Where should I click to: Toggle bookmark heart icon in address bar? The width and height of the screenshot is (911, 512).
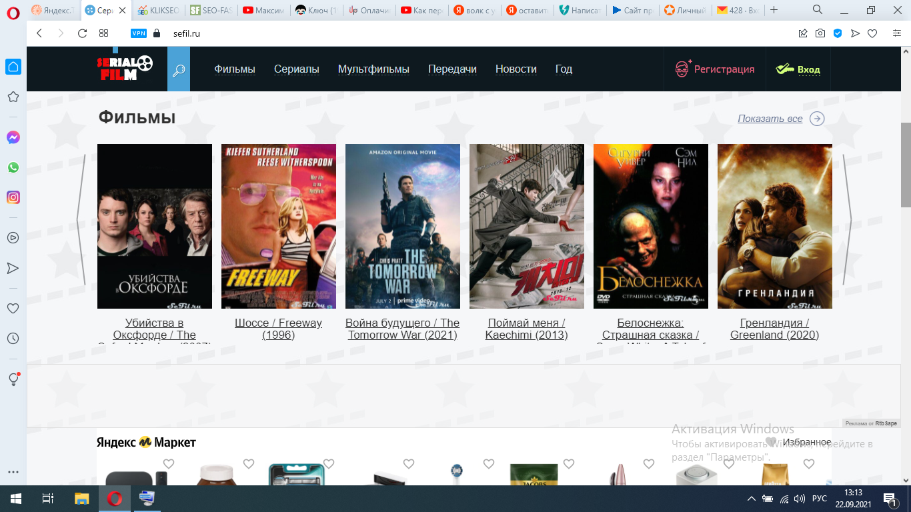[872, 33]
